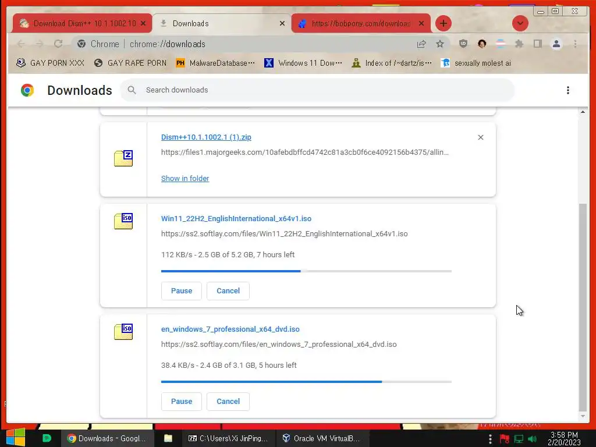
Task: Cancel the Win11 ISO download
Action: point(228,291)
